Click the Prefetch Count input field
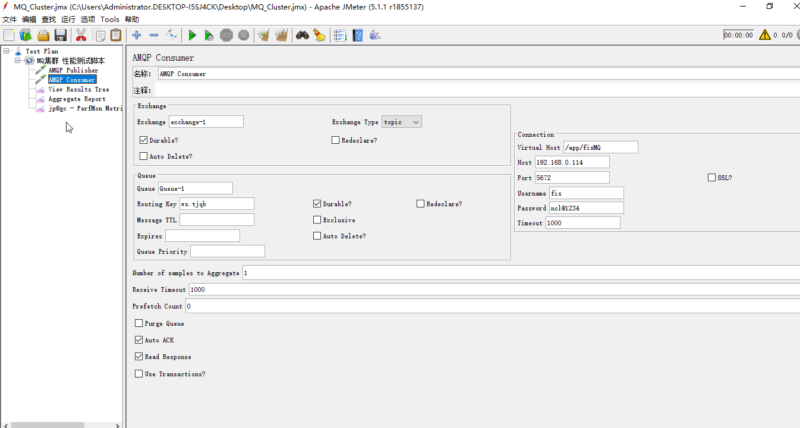Screen dimensions: 800x428 click(493, 306)
